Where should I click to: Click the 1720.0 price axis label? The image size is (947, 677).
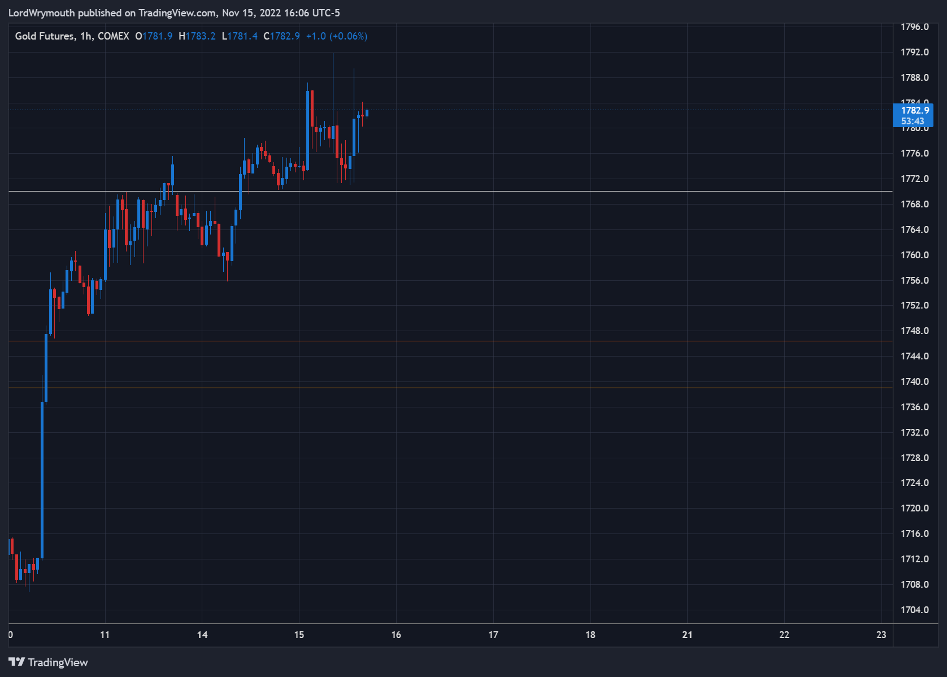coord(914,508)
